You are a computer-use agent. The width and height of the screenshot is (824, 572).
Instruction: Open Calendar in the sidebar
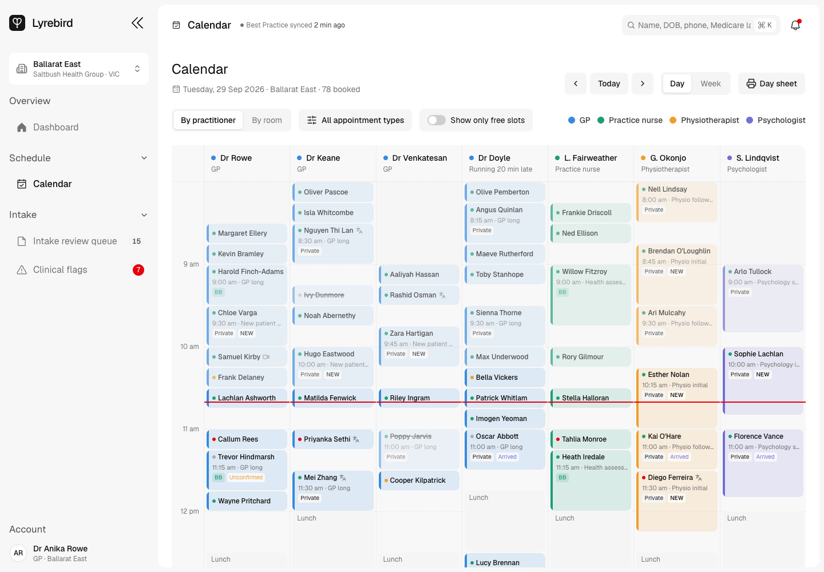coord(79,184)
